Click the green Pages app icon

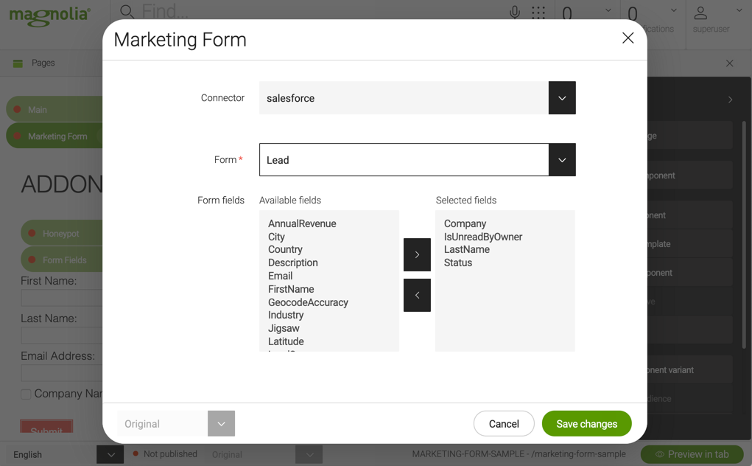click(18, 63)
